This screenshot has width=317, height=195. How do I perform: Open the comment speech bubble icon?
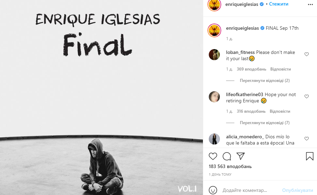point(227,156)
